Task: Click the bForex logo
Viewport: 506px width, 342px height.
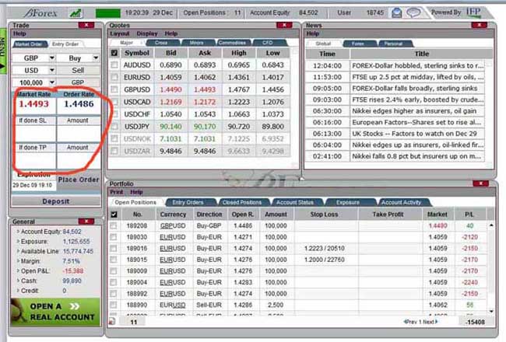Action: point(40,13)
